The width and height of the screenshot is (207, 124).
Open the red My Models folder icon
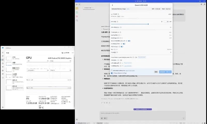click(77, 16)
